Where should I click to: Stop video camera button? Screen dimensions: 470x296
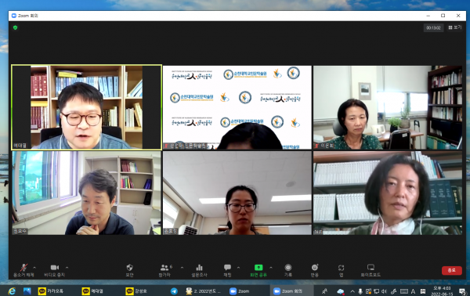[55, 270]
